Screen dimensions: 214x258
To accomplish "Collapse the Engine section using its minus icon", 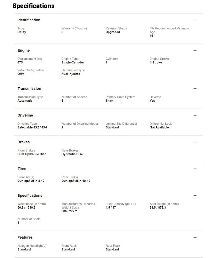I will coord(195,51).
